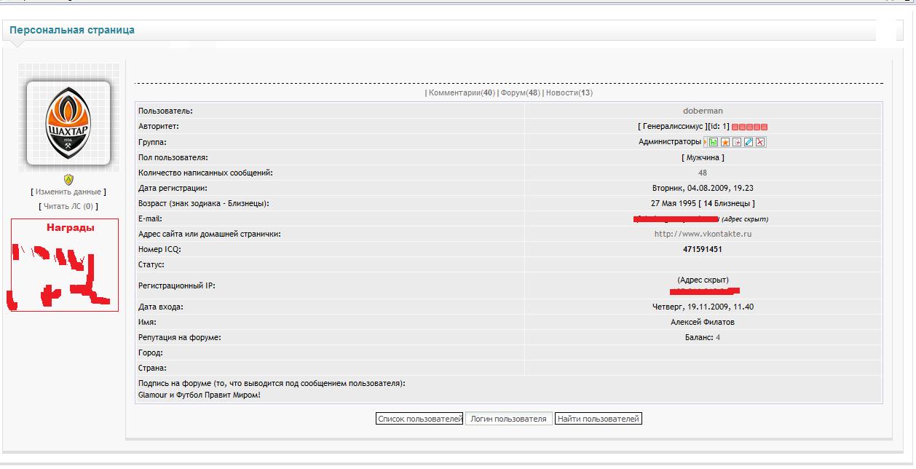Click the document icon next to the star
Screen dimensions: 916x469
(x=737, y=142)
